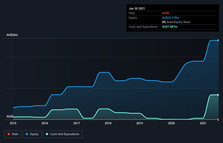Click the 2018 axis label
The image size is (223, 143).
tap(108, 123)
